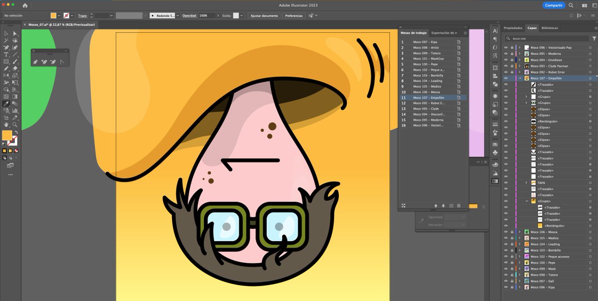Create new artboard with plus icon
This screenshot has width=598, height=301.
click(451, 205)
